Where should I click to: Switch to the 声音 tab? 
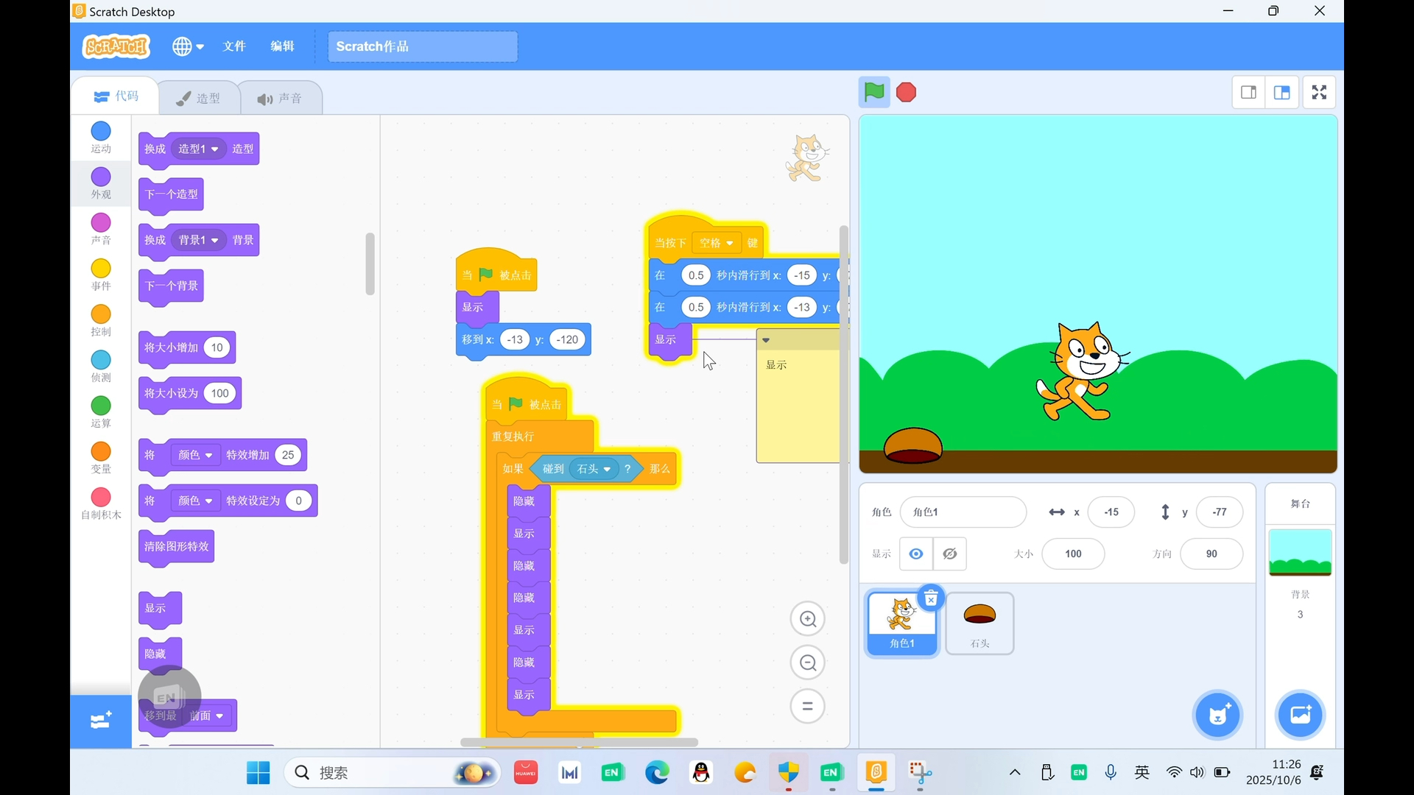[281, 97]
